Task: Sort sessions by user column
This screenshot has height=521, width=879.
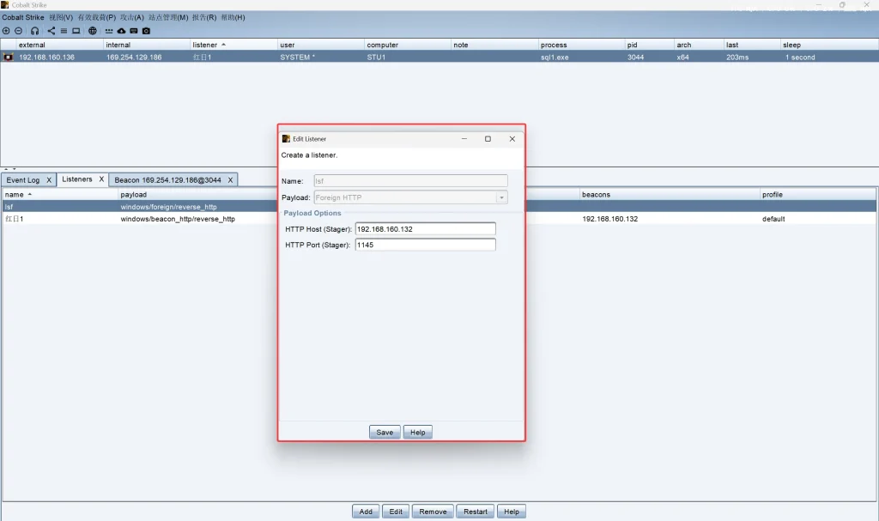Action: pyautogui.click(x=321, y=45)
